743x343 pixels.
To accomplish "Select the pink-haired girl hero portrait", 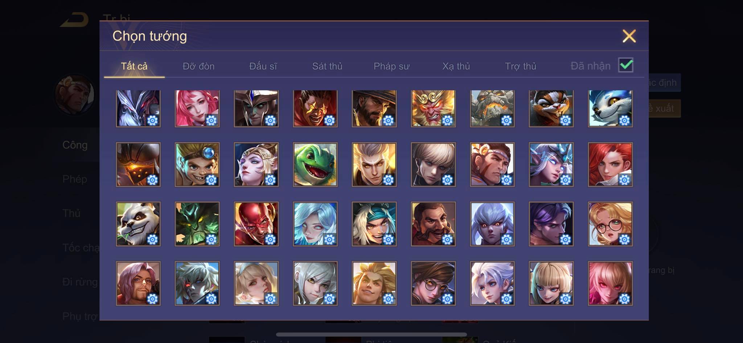I will [x=197, y=108].
